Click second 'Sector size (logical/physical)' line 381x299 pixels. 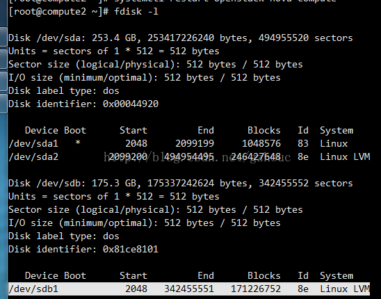pyautogui.click(x=156, y=209)
